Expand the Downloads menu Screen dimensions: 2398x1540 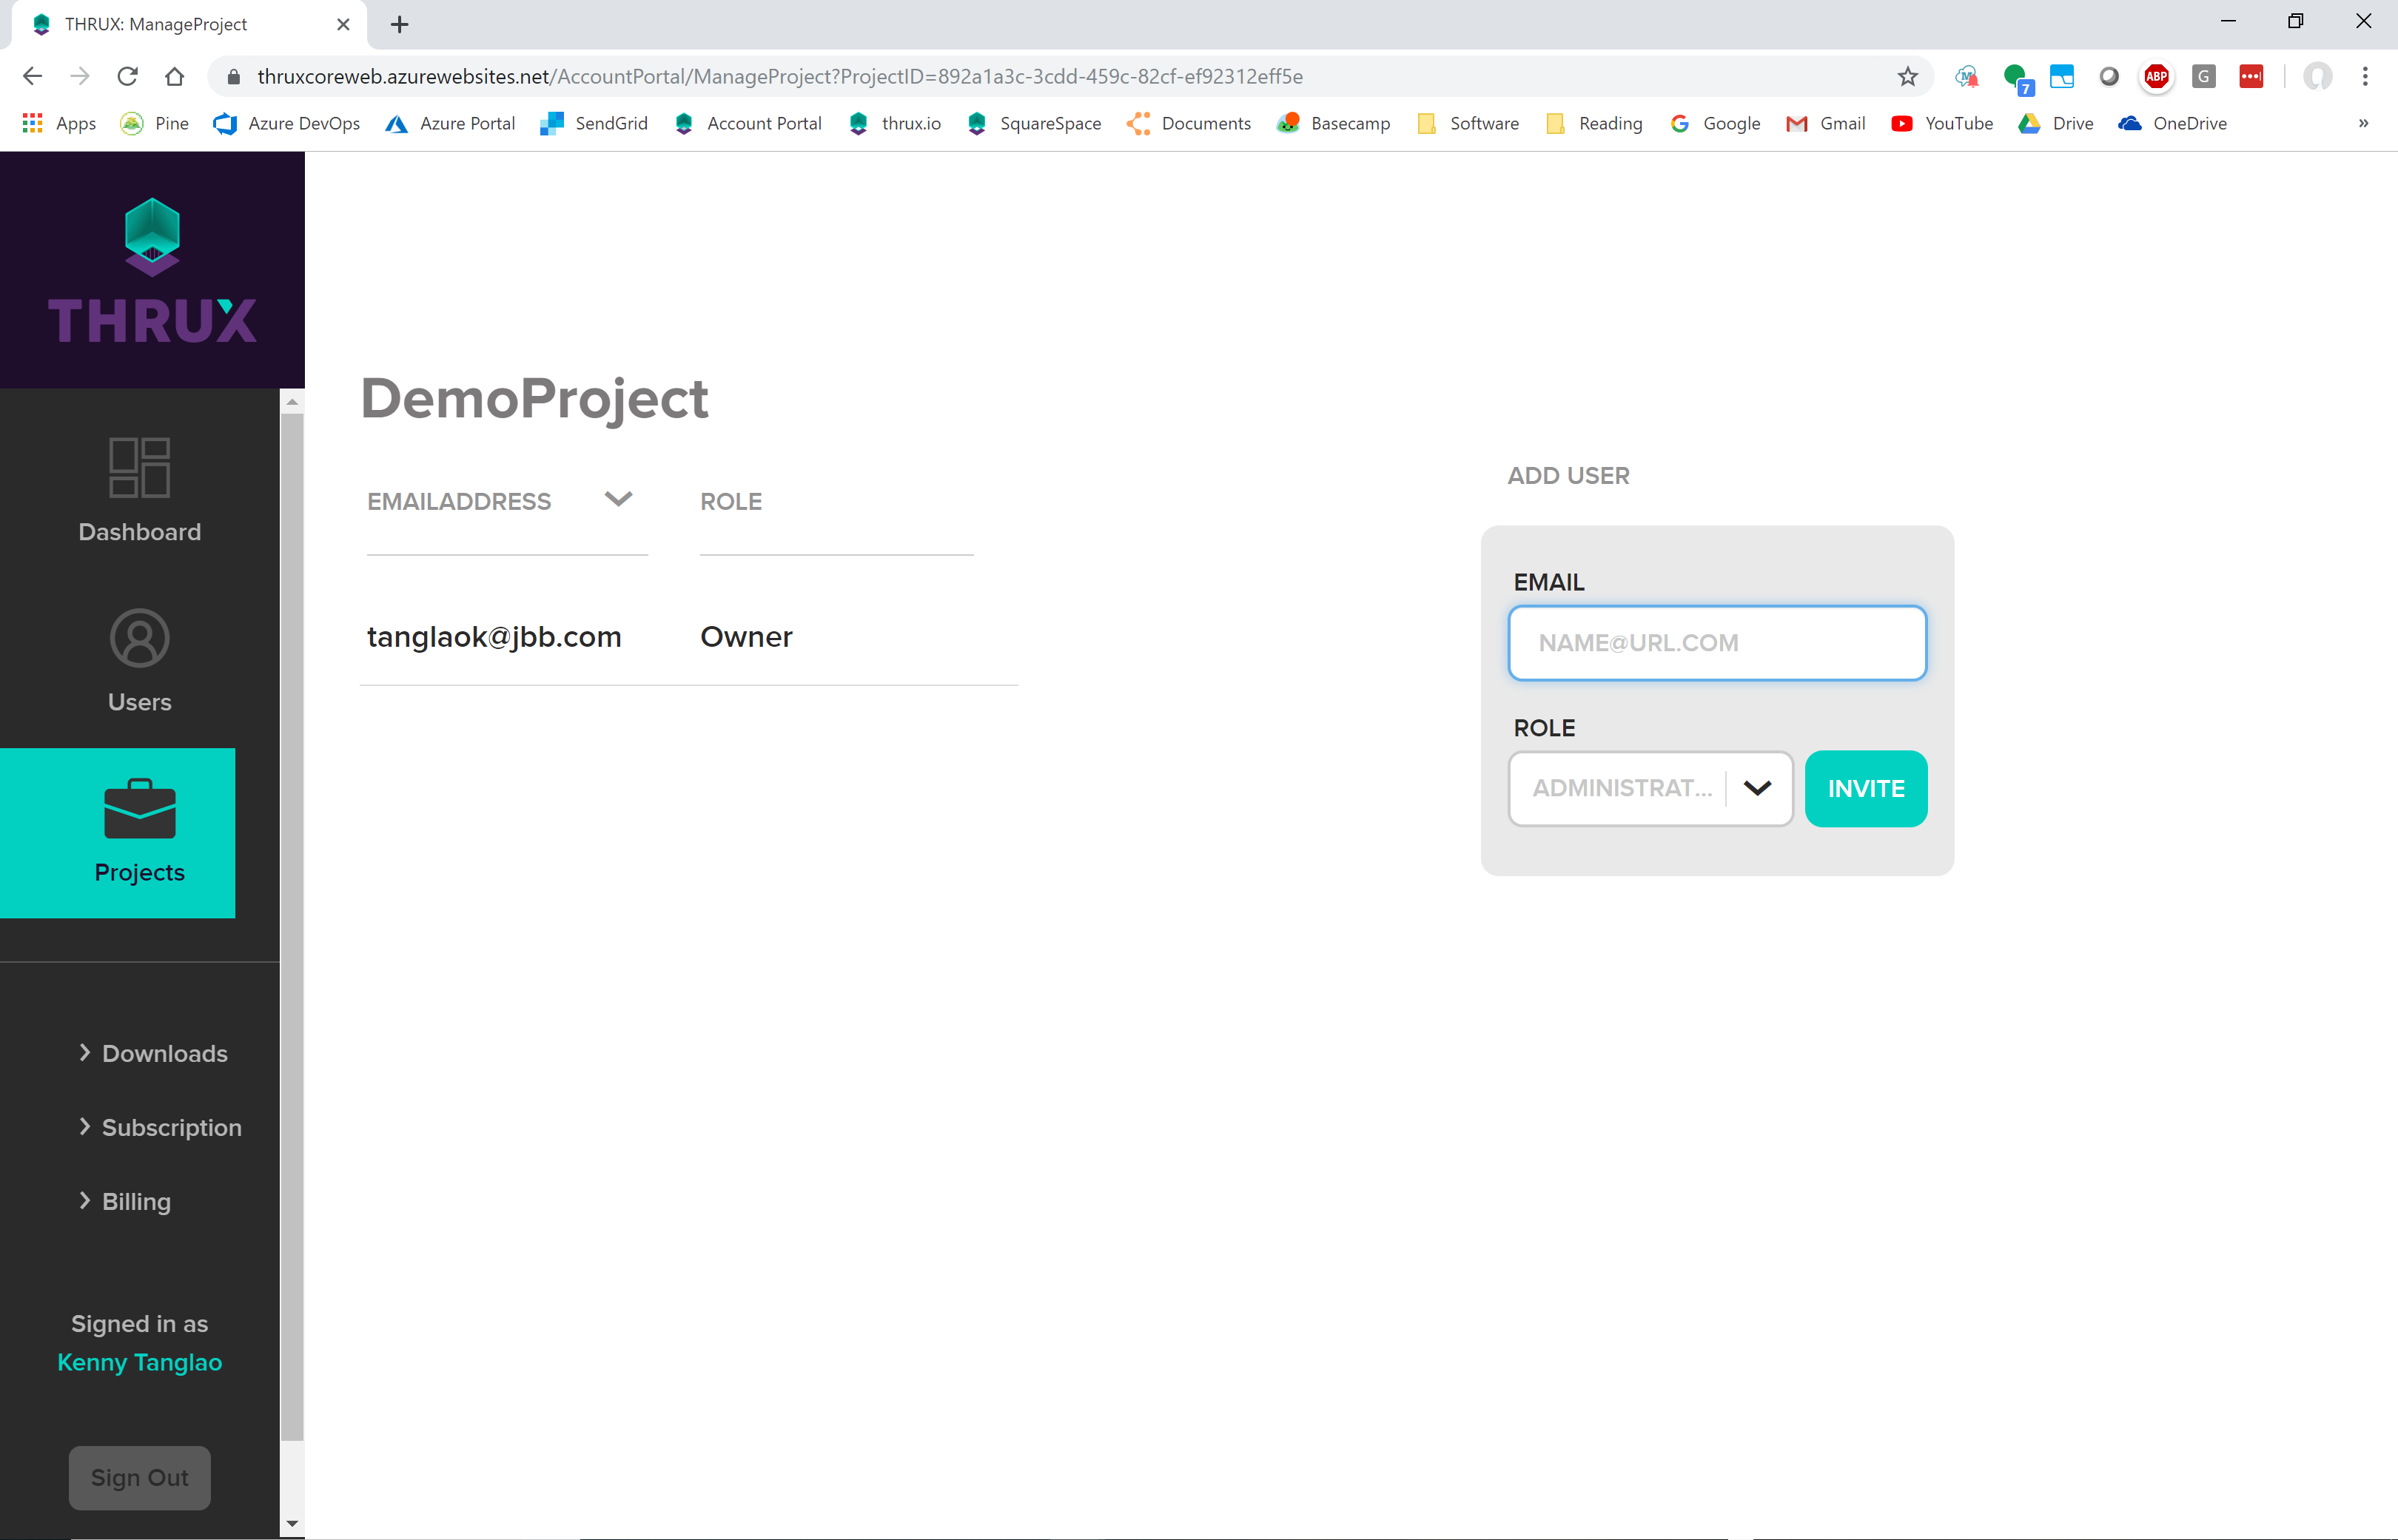[x=153, y=1053]
